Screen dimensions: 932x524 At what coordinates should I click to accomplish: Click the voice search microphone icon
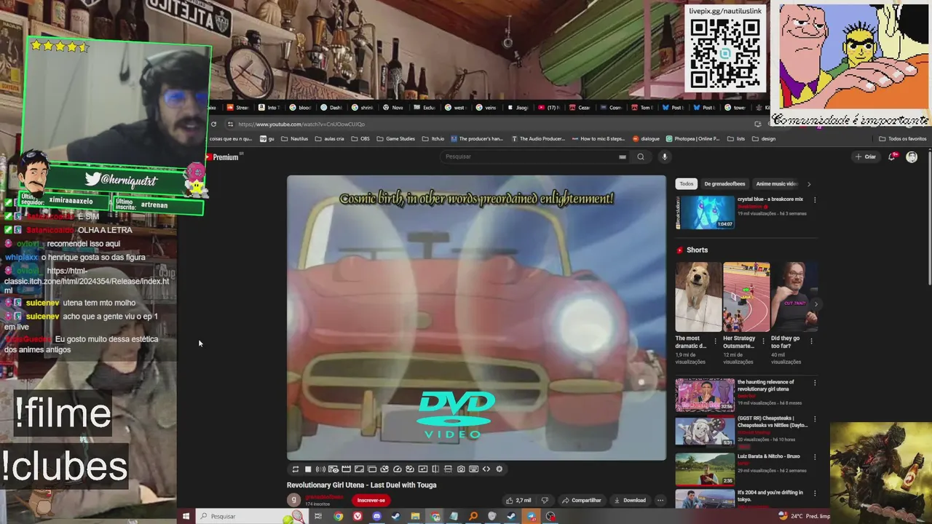pyautogui.click(x=664, y=156)
